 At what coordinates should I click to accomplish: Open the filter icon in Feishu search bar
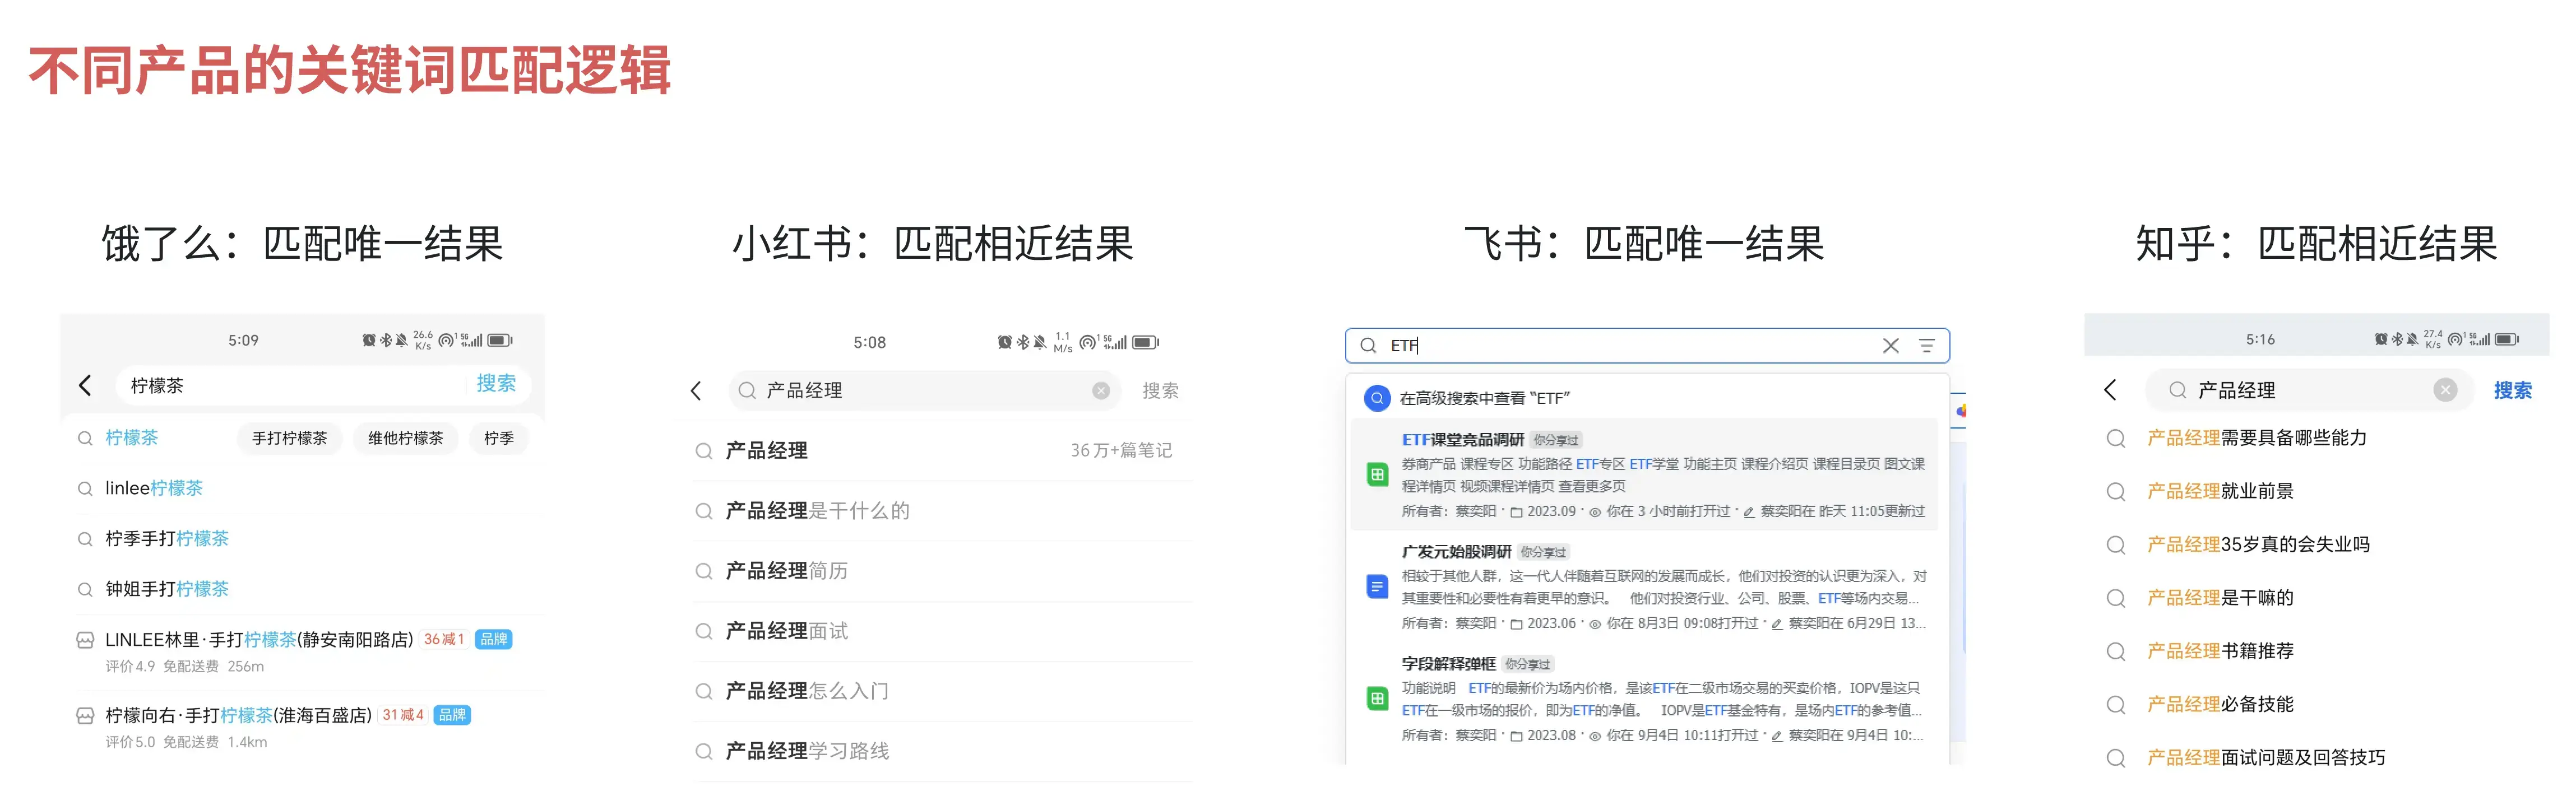point(1926,346)
